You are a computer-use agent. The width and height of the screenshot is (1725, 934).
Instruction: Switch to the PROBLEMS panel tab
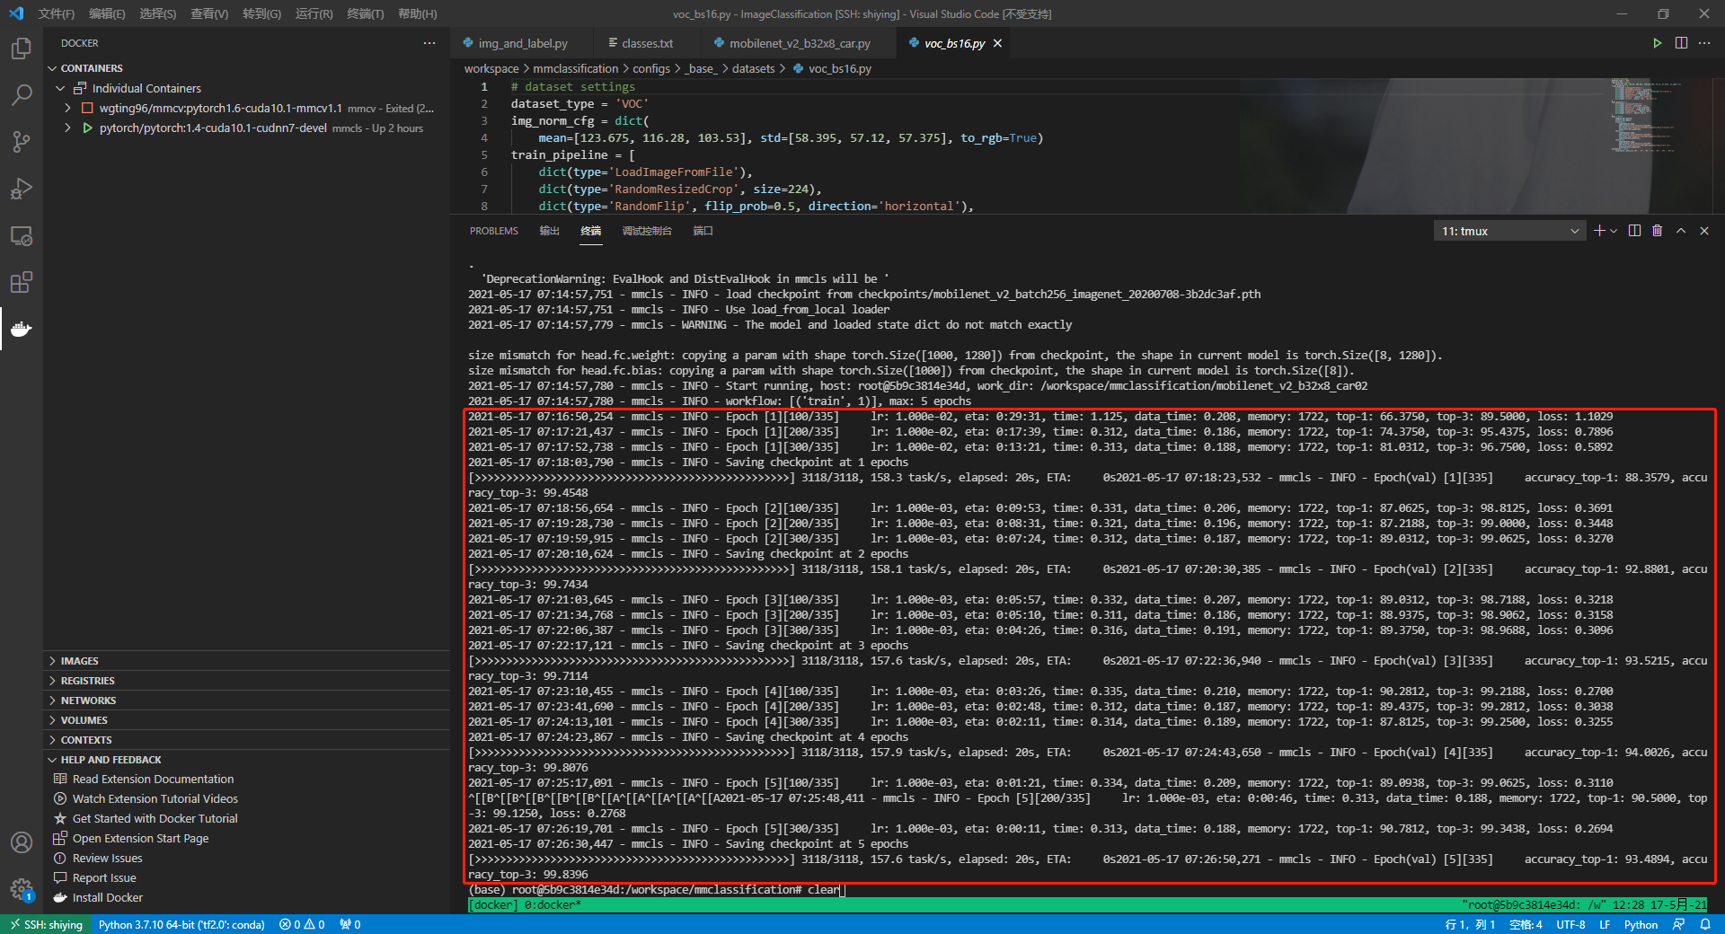tap(494, 231)
